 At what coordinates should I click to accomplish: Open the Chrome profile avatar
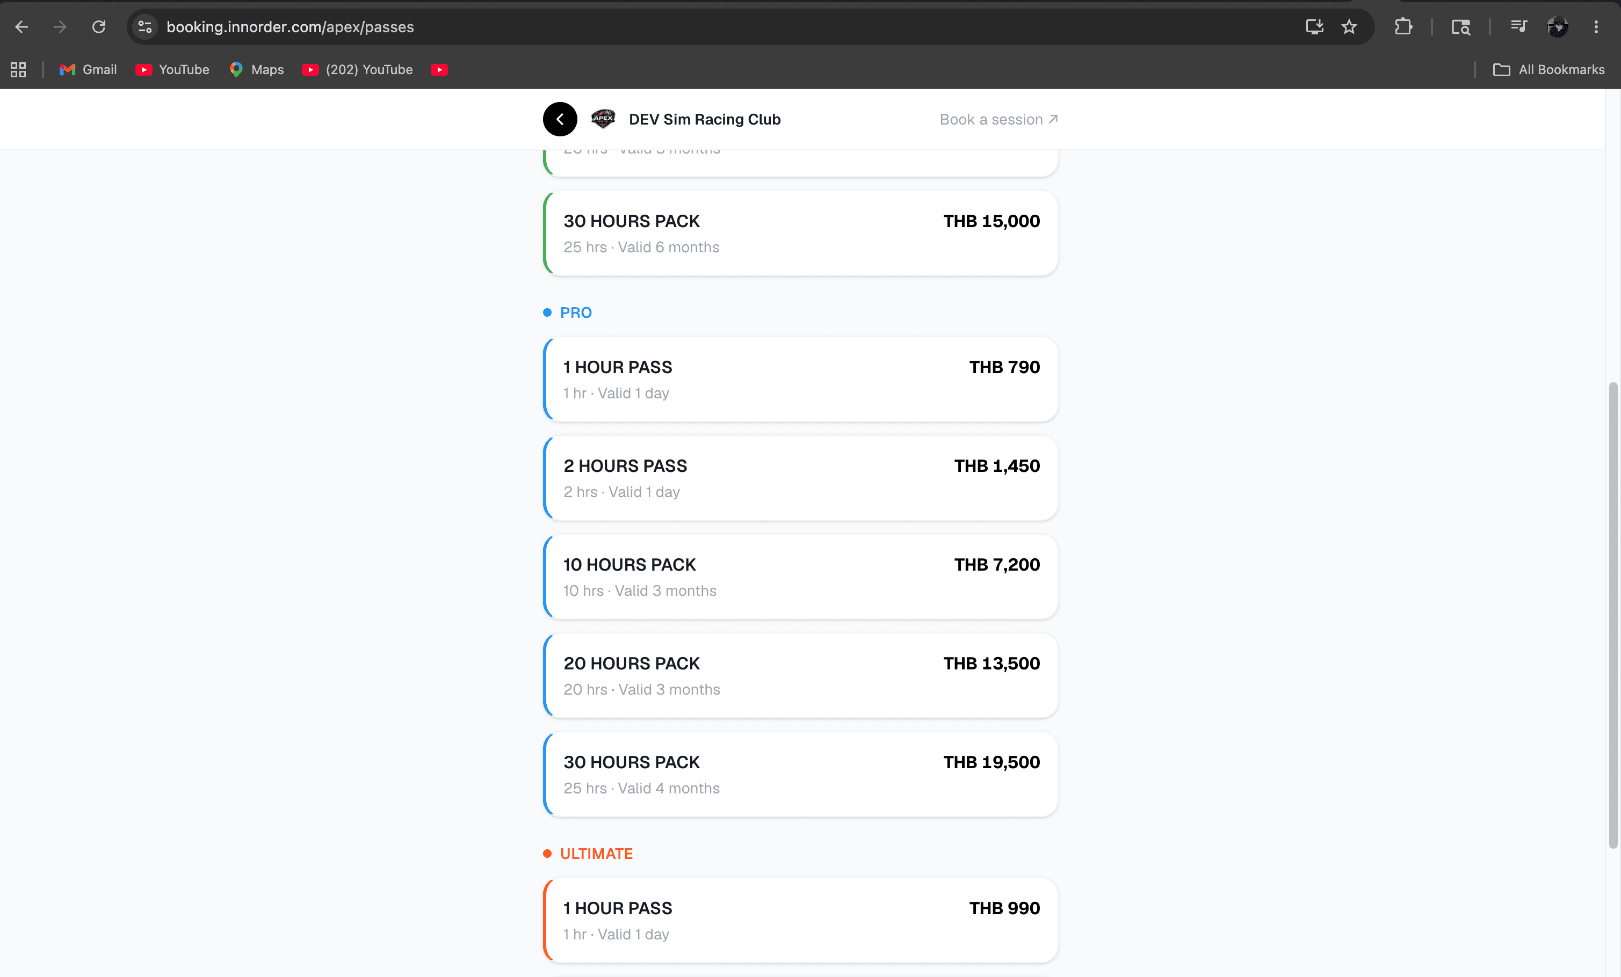click(x=1557, y=27)
